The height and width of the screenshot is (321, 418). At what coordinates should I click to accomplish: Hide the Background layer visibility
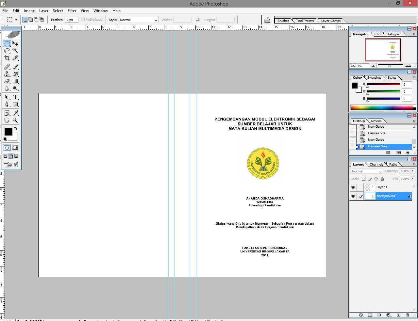tap(353, 196)
